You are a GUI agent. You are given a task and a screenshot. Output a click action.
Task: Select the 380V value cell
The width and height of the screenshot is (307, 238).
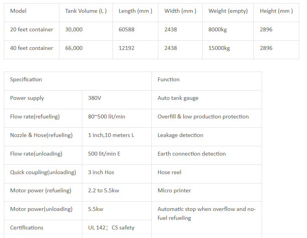tap(95, 98)
